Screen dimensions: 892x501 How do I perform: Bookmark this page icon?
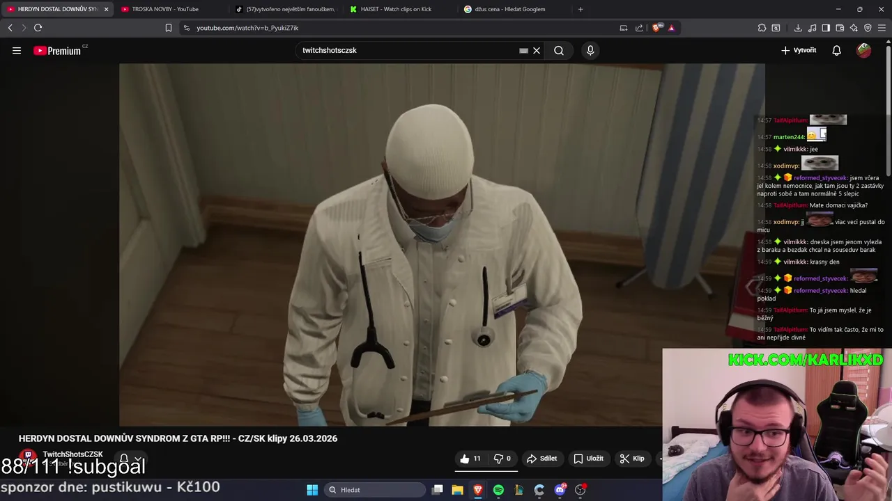tap(168, 28)
